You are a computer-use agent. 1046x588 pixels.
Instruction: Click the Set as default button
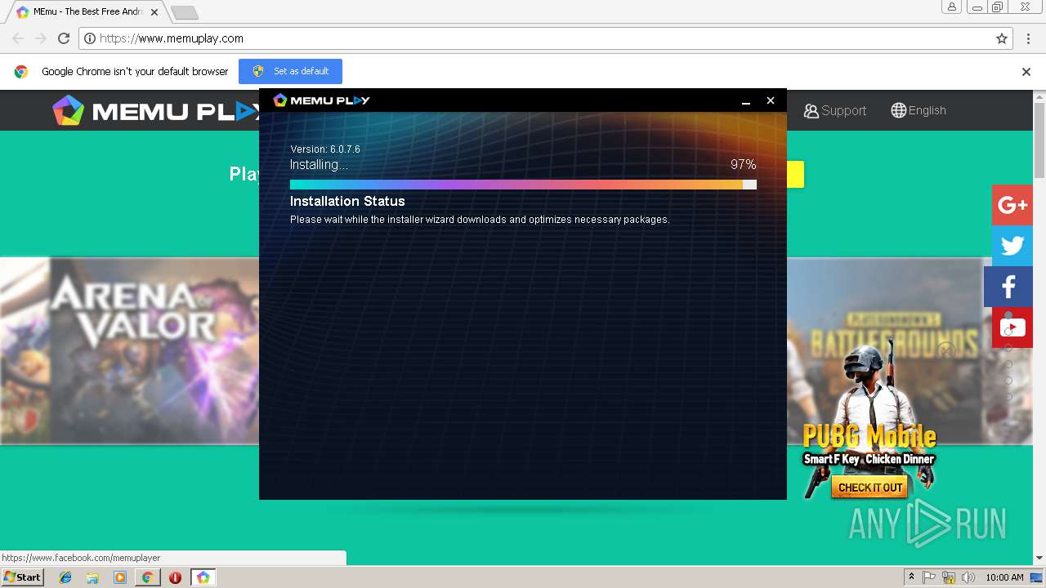(x=290, y=71)
